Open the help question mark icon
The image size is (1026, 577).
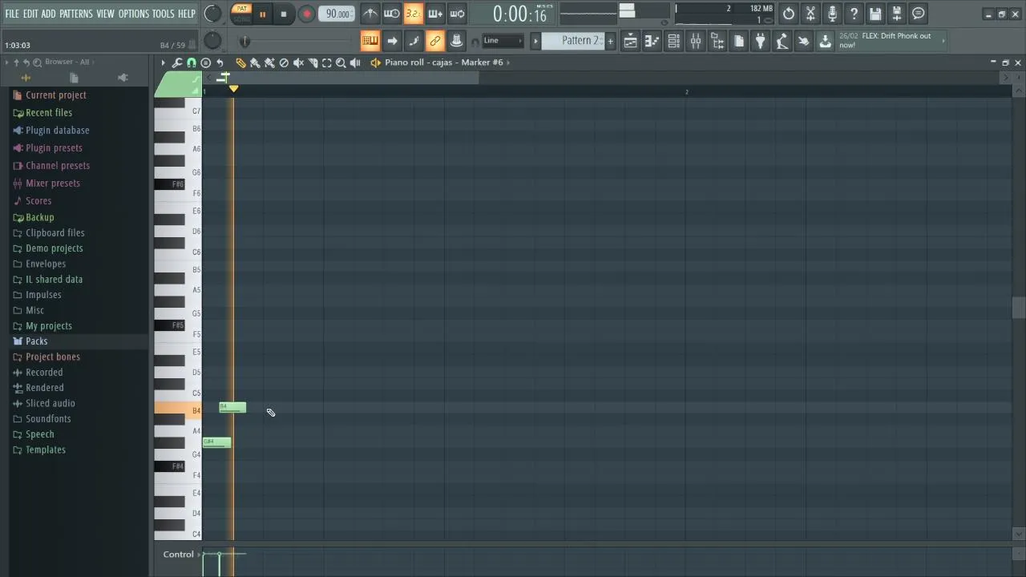point(854,14)
